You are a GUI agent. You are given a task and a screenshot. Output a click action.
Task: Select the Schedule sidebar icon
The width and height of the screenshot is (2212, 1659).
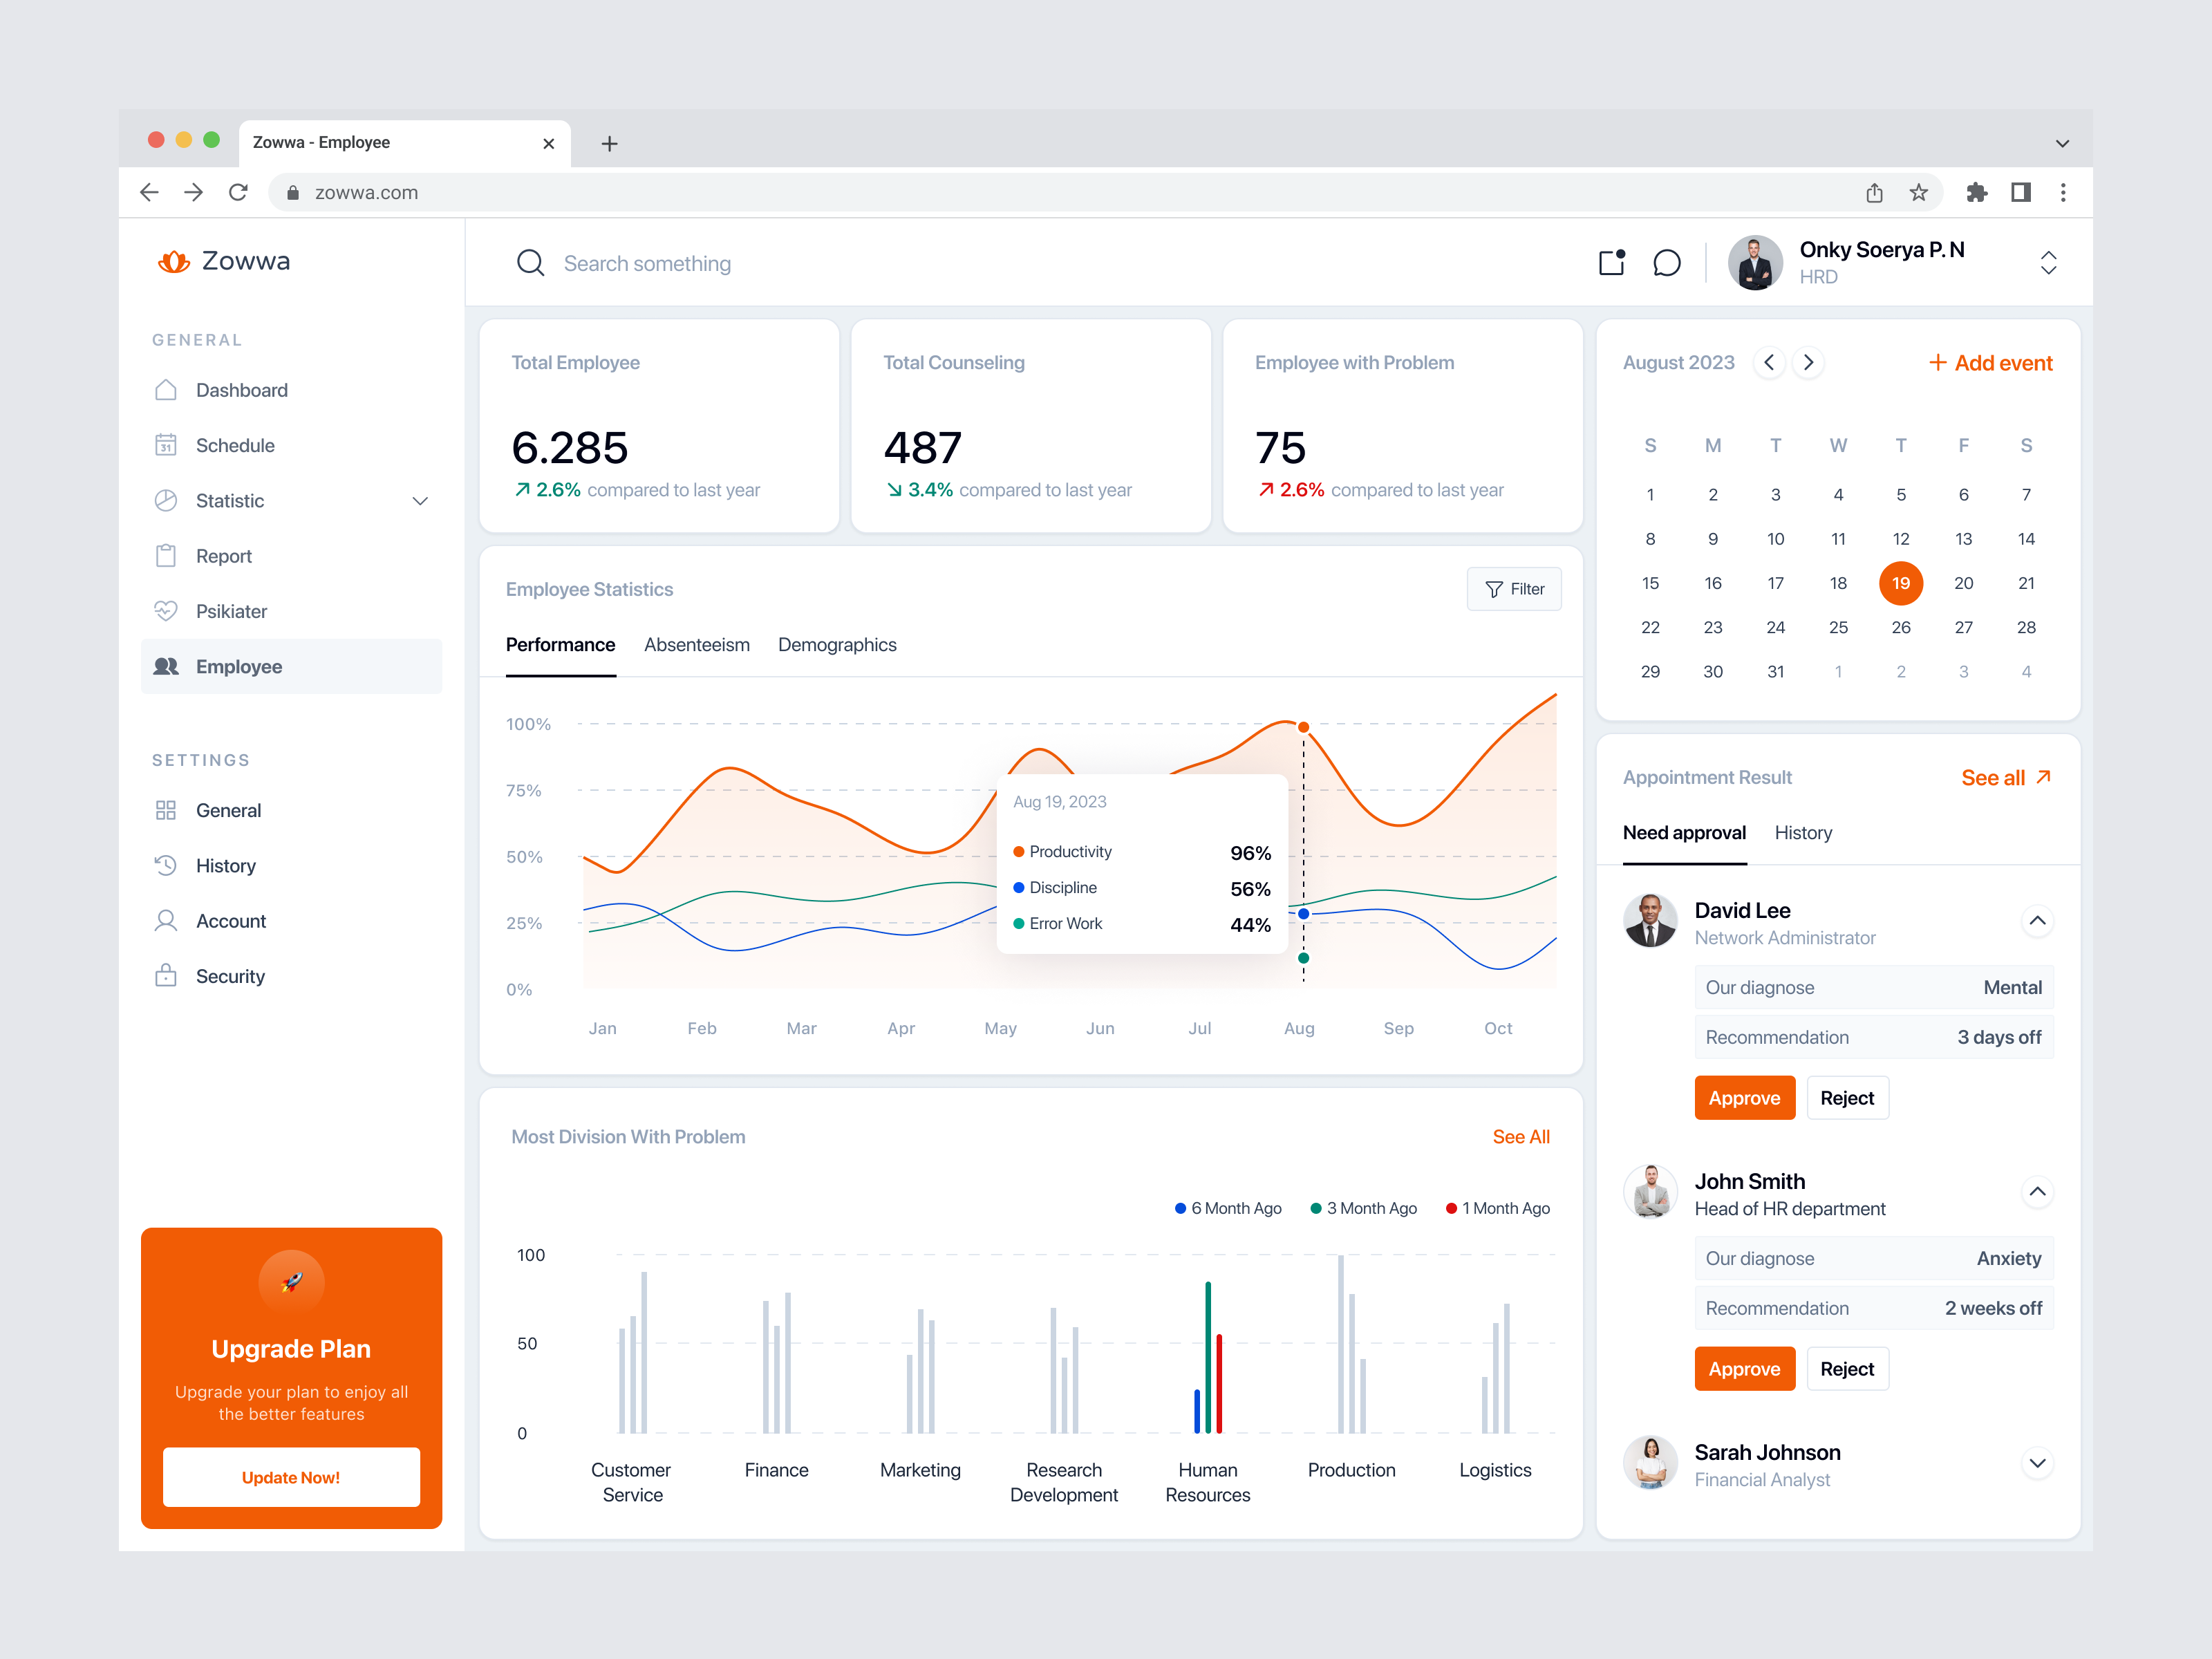pos(168,445)
